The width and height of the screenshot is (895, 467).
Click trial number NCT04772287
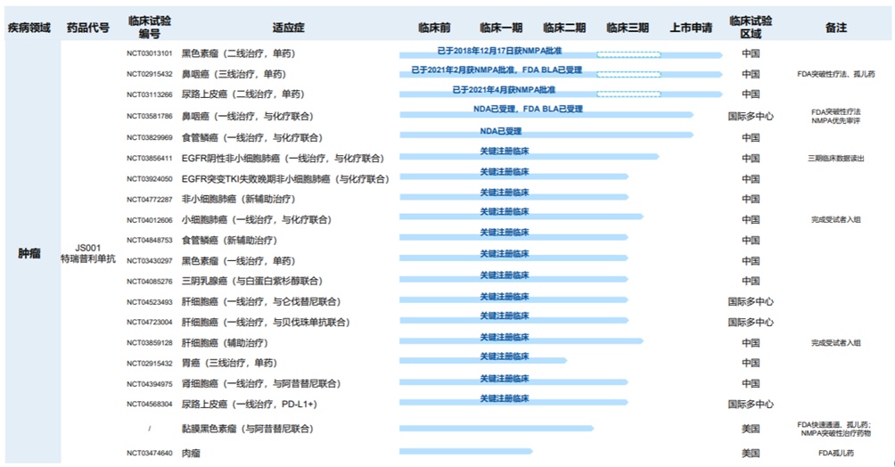click(x=150, y=200)
